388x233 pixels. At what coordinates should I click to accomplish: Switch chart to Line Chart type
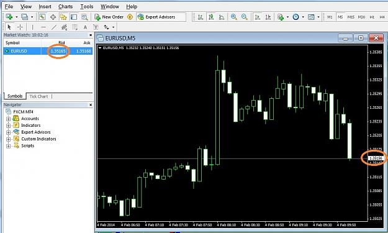222,17
